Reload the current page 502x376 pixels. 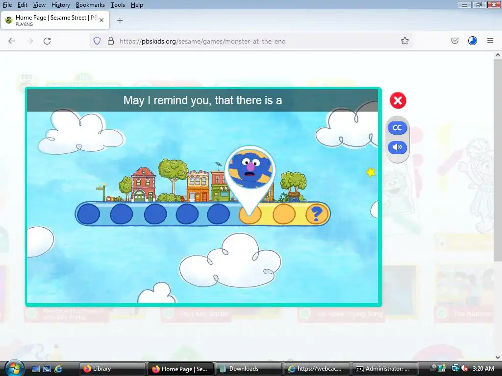pos(47,41)
